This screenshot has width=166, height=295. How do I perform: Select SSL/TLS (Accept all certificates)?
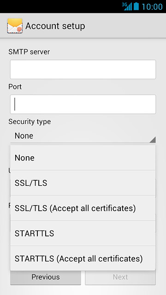click(x=83, y=208)
